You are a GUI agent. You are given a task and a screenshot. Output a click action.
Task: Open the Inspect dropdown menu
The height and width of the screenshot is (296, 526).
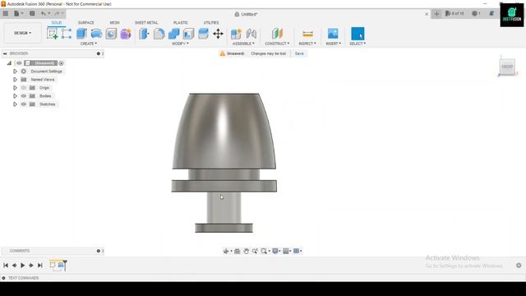coord(307,44)
